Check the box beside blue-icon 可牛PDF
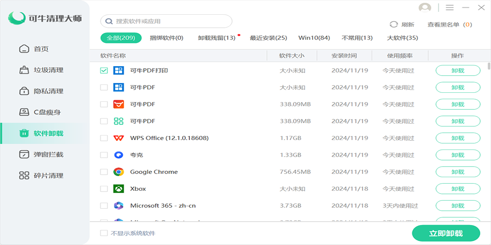Viewport: 491px width, 245px height. [x=104, y=87]
